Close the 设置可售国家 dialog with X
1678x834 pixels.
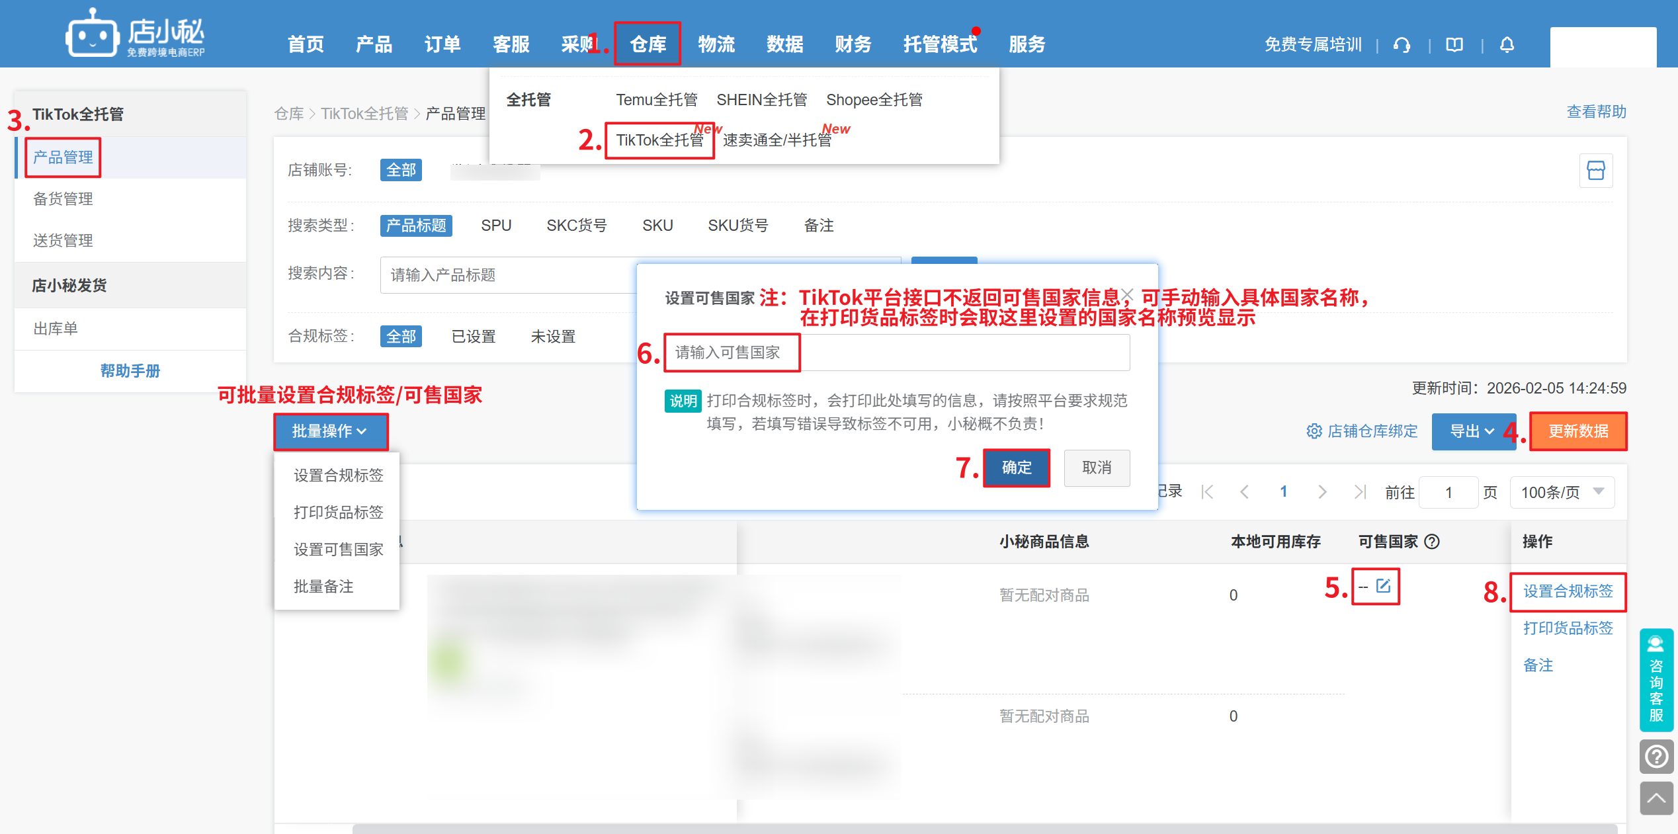(x=1128, y=294)
